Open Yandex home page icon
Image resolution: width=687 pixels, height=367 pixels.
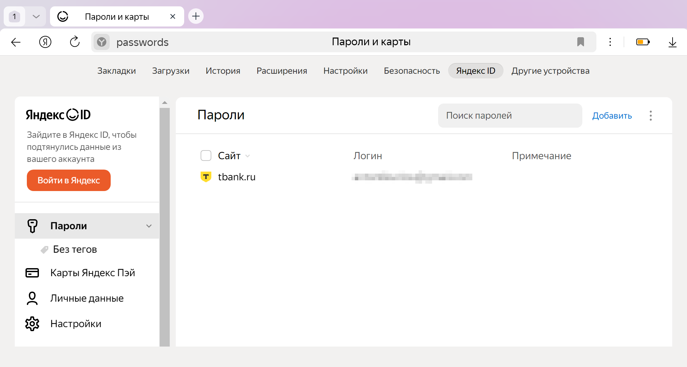point(45,42)
